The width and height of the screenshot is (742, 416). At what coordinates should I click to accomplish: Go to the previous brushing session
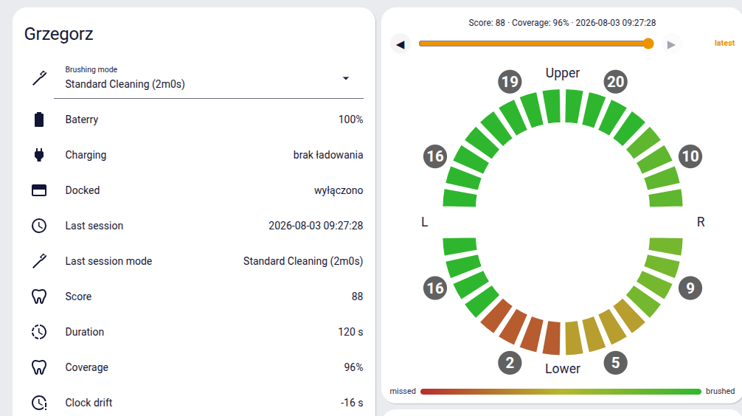click(x=401, y=44)
